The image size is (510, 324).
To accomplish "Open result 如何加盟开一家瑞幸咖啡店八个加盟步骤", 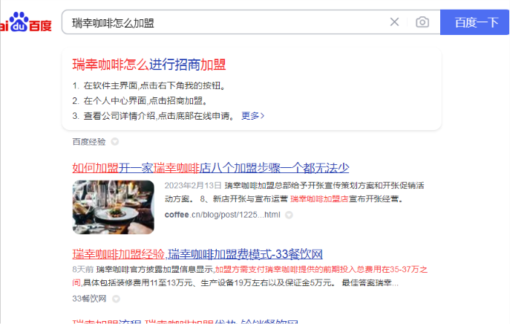I will 210,168.
